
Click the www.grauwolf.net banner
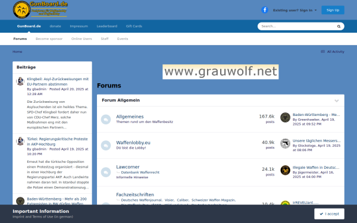(220, 72)
